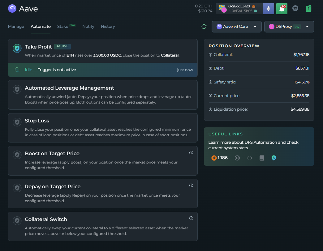Screen dimensions: 323x251
Task: Open the Stake tab marked NEW
Action: [63, 27]
